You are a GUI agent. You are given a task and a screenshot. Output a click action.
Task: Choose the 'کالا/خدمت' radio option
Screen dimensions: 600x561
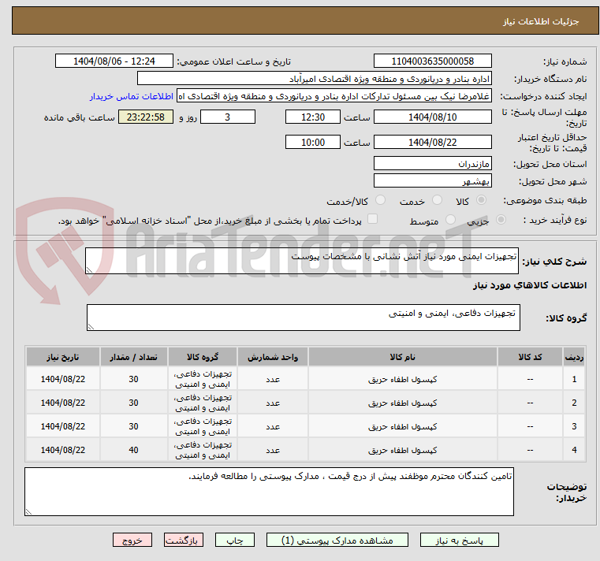(x=381, y=201)
